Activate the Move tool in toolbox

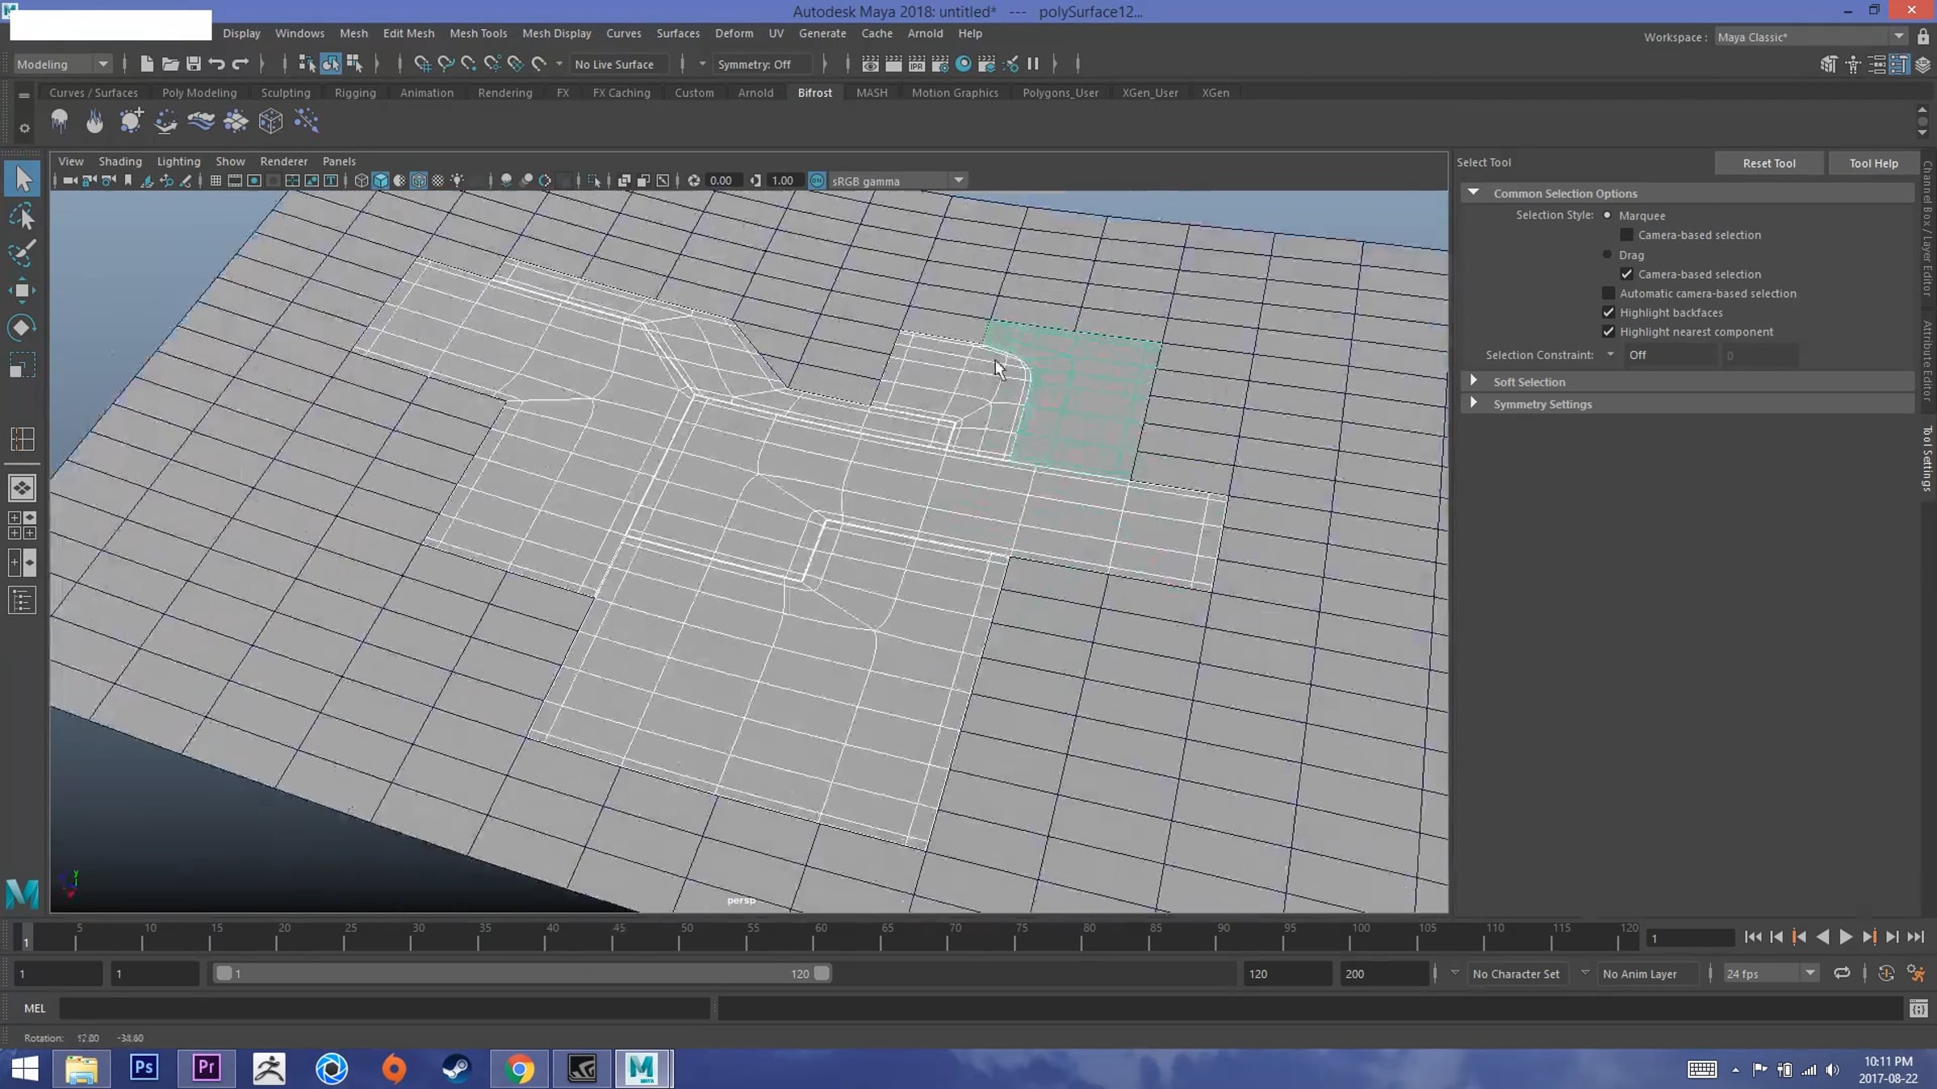coord(22,290)
